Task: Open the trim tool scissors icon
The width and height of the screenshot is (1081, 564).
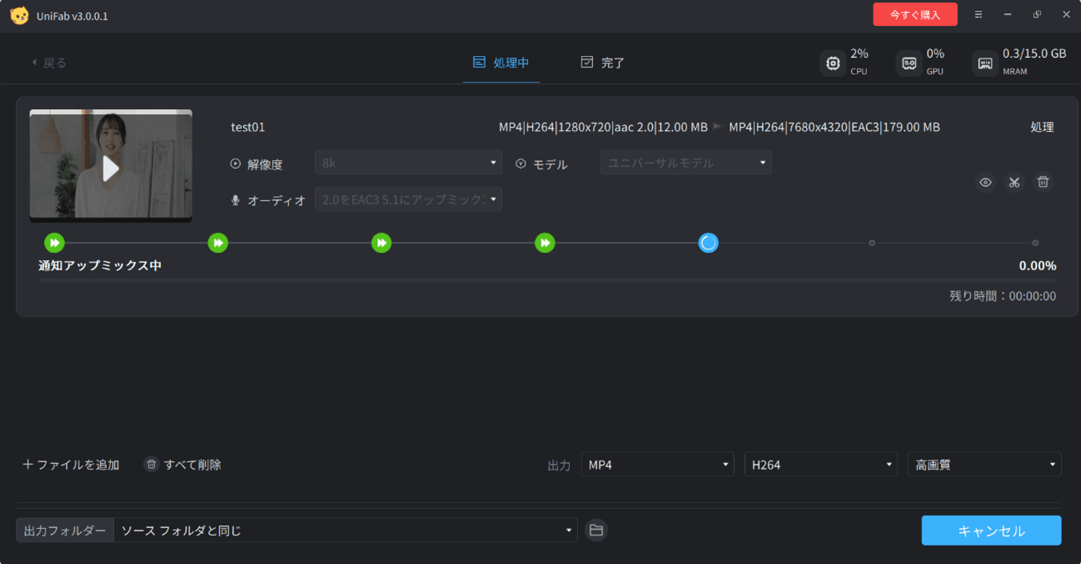Action: click(1014, 182)
